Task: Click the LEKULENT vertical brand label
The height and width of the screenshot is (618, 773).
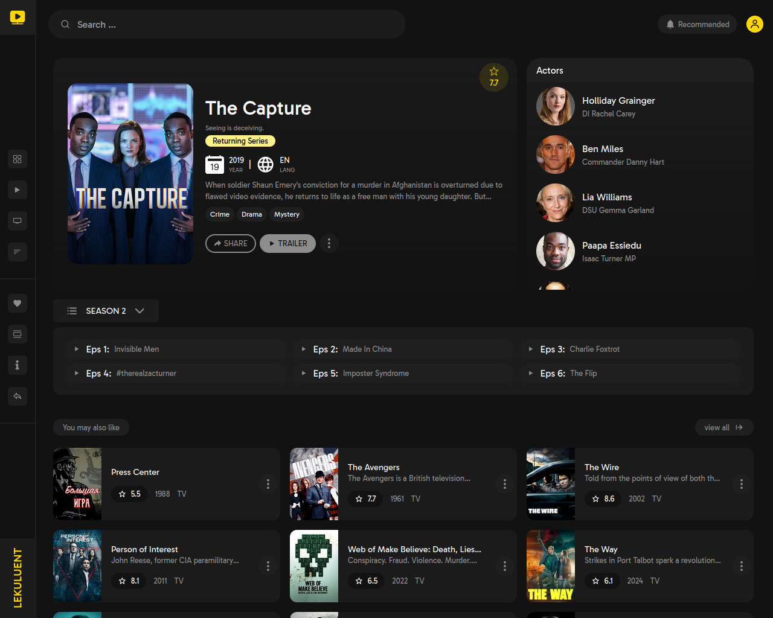Action: tap(18, 578)
